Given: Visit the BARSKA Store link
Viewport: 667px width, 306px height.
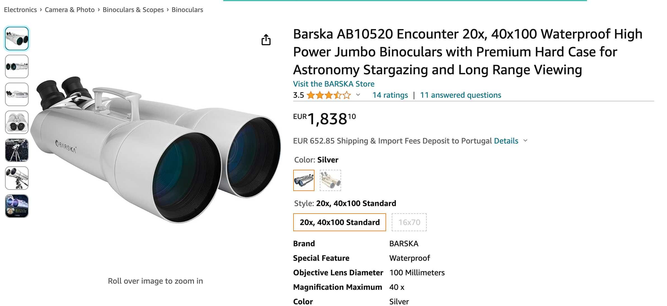Looking at the screenshot, I should (333, 84).
